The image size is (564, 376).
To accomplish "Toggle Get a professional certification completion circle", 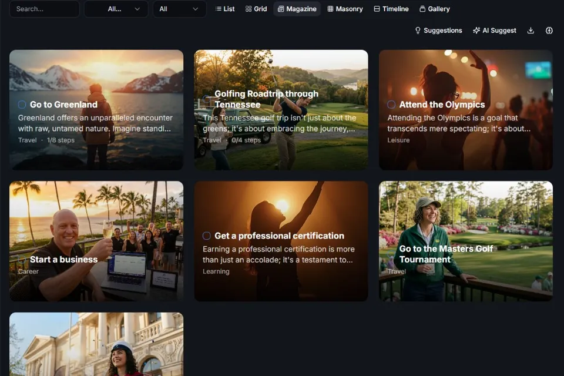I will pyautogui.click(x=206, y=236).
